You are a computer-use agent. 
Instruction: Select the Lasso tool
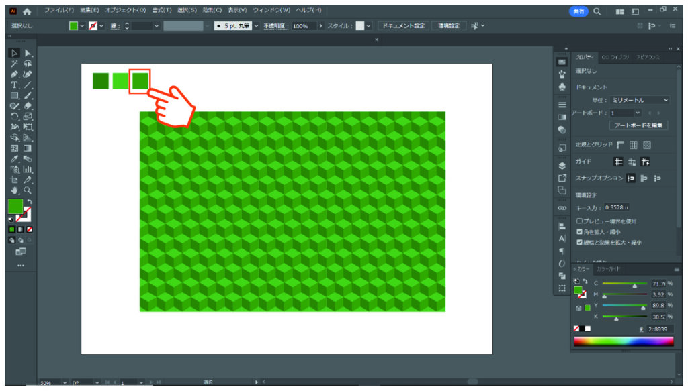point(28,64)
